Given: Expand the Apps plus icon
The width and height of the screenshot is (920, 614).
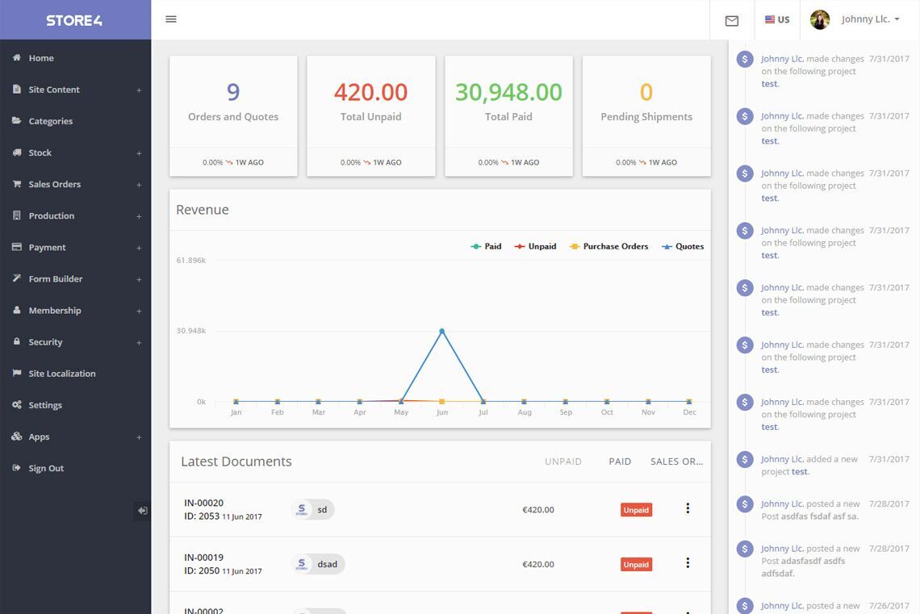Looking at the screenshot, I should pyautogui.click(x=139, y=437).
